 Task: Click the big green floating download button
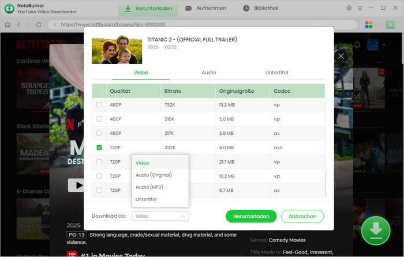tap(376, 230)
